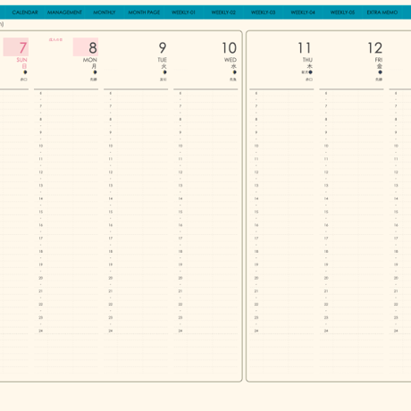Image resolution: width=411 pixels, height=411 pixels.
Task: Click the 水 kanji under WED
Action: (x=234, y=66)
